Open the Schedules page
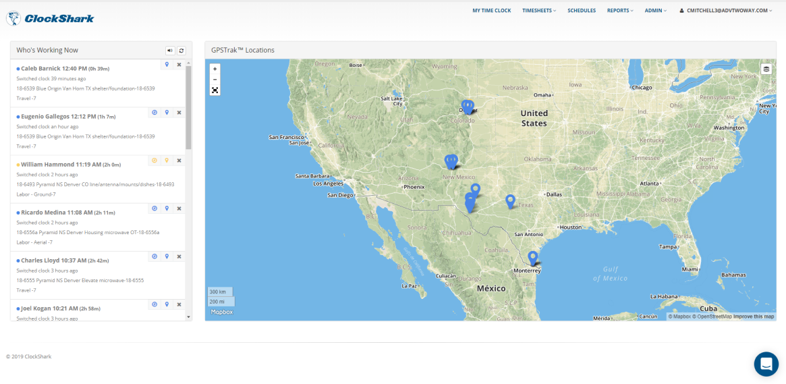Screen dimensions: 786x384 (x=582, y=11)
